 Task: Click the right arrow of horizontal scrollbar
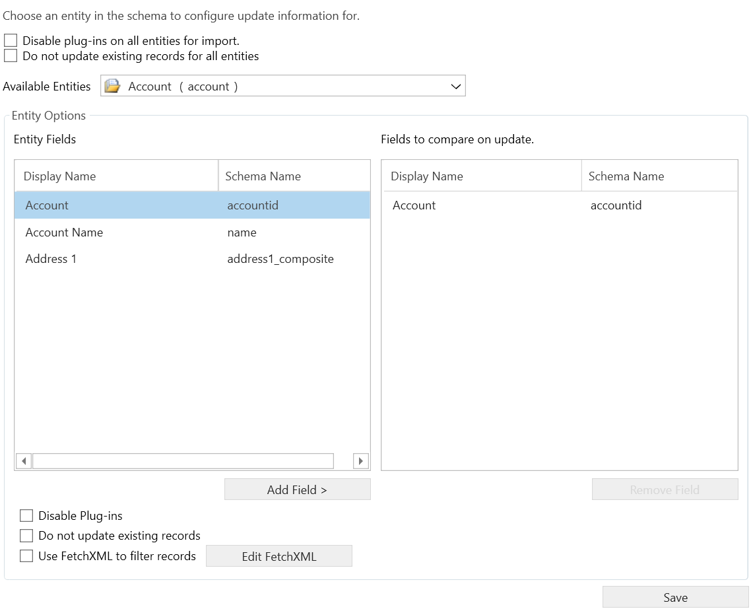pos(360,461)
